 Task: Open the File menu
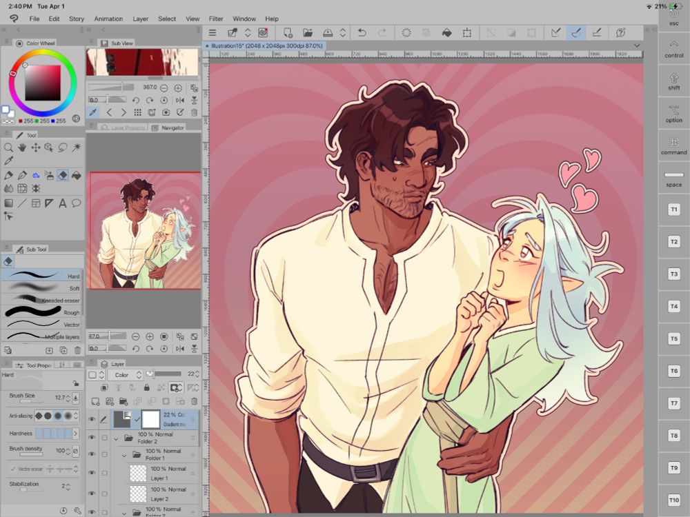pyautogui.click(x=34, y=19)
